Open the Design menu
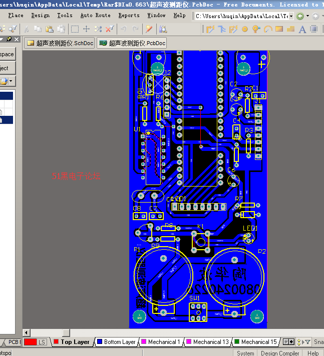The width and height of the screenshot is (324, 356). [x=41, y=16]
